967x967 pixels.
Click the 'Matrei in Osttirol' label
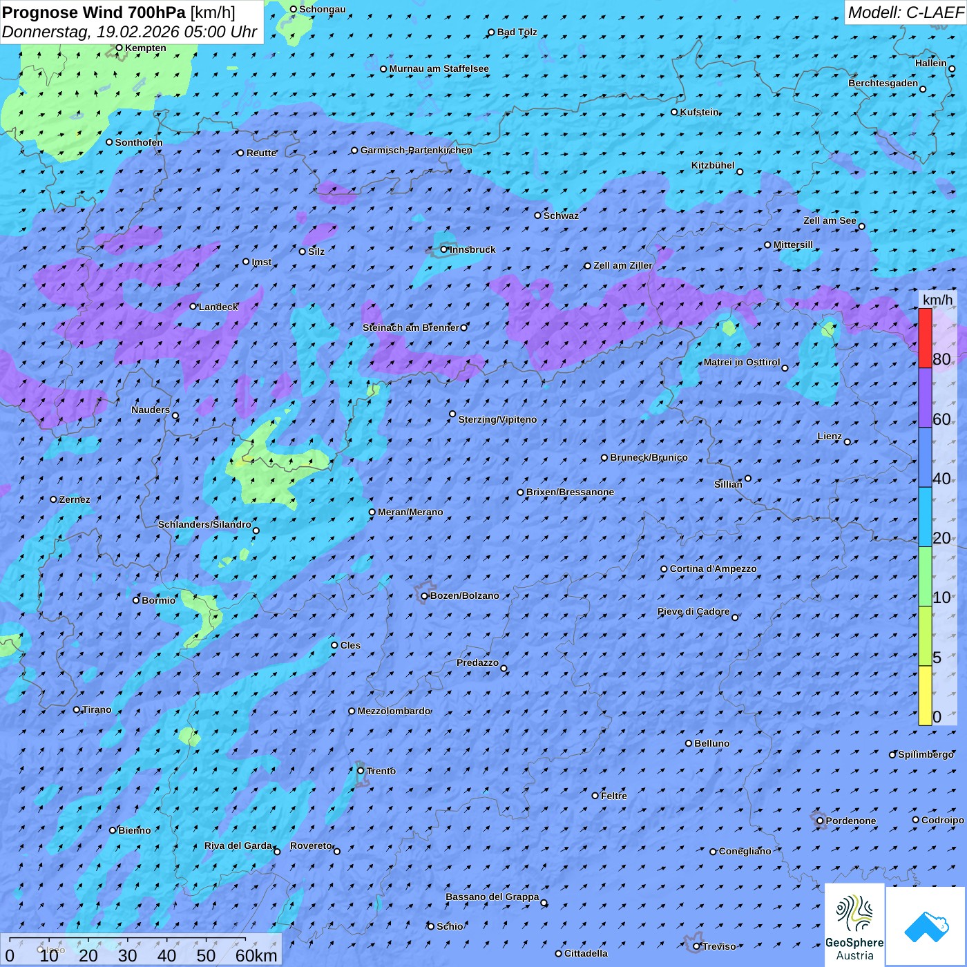(742, 362)
